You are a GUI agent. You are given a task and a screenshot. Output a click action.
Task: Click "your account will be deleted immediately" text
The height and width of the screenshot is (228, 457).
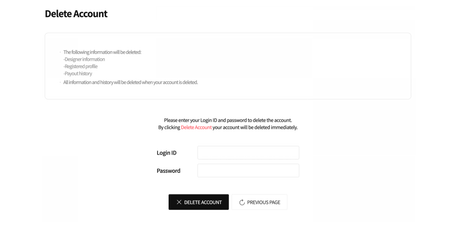[x=255, y=128]
